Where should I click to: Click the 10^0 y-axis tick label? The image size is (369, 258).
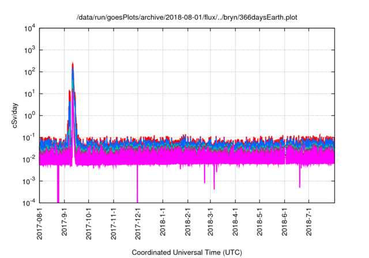tap(30, 116)
